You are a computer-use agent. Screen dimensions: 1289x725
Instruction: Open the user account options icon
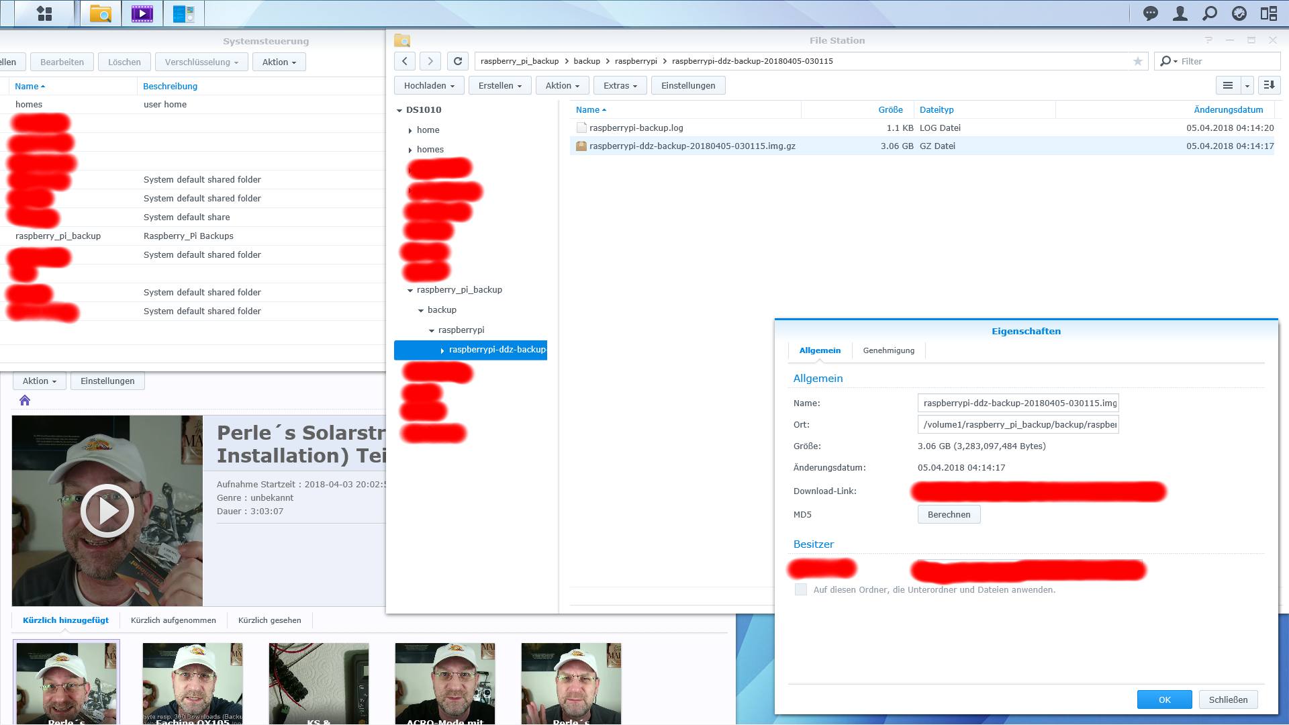(x=1180, y=13)
